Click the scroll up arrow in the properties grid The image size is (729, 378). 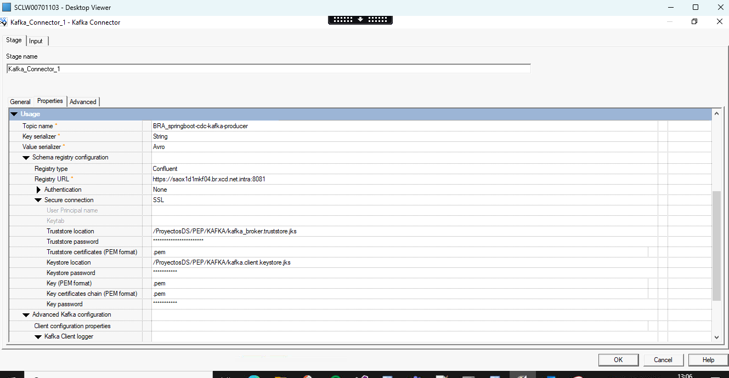click(x=716, y=114)
